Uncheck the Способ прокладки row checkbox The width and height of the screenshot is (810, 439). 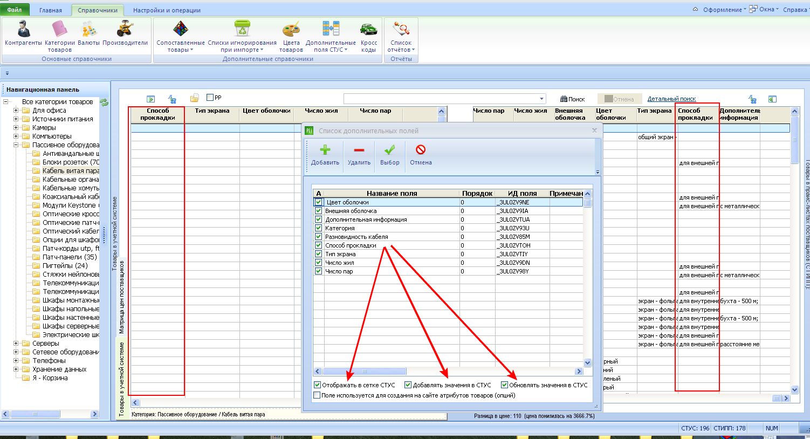coord(318,245)
